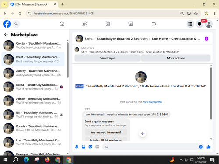Click the 'Send a quick response' heading
The image size is (219, 164).
tap(99, 122)
